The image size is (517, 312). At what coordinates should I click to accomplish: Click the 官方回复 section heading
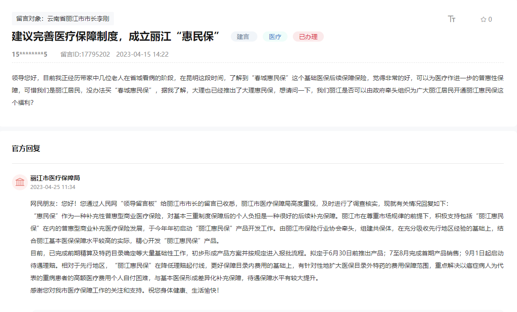pyautogui.click(x=26, y=149)
